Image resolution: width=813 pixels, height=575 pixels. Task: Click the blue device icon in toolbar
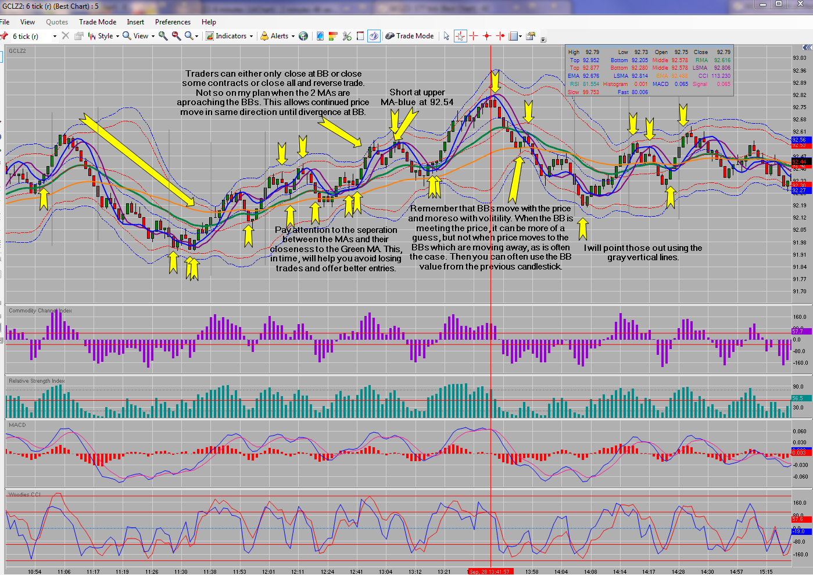click(320, 36)
